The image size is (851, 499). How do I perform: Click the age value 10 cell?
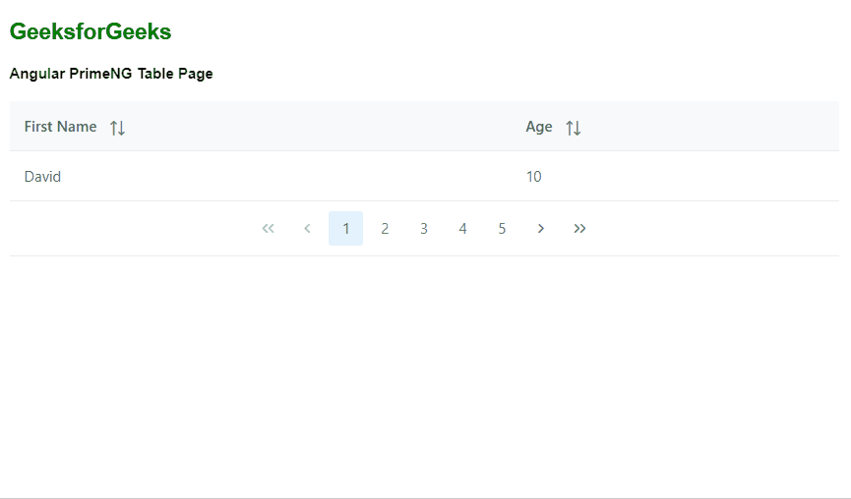pyautogui.click(x=533, y=177)
